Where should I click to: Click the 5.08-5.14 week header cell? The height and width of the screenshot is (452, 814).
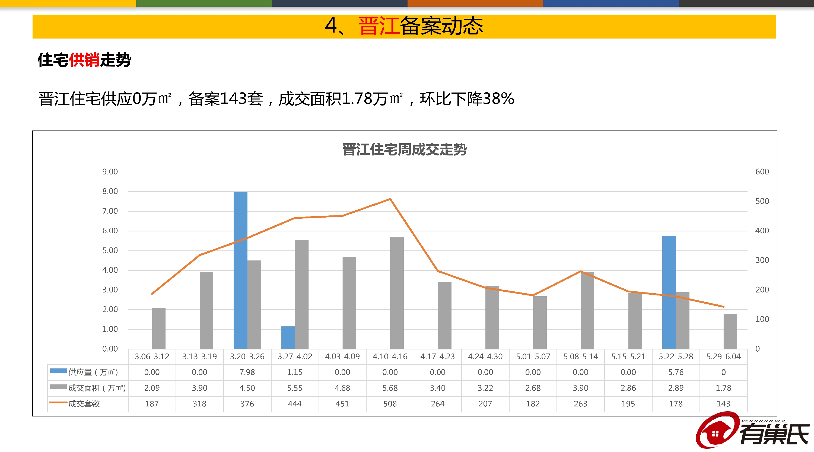coord(581,356)
